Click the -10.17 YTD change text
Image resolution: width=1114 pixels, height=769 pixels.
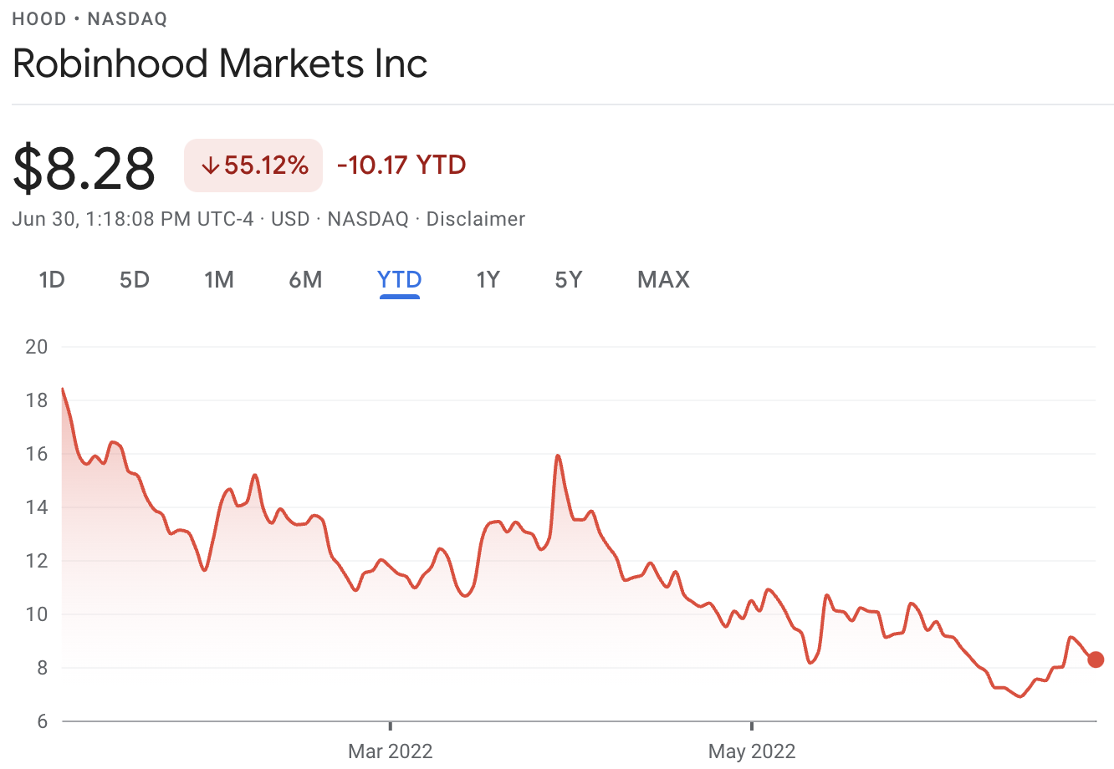click(x=401, y=165)
